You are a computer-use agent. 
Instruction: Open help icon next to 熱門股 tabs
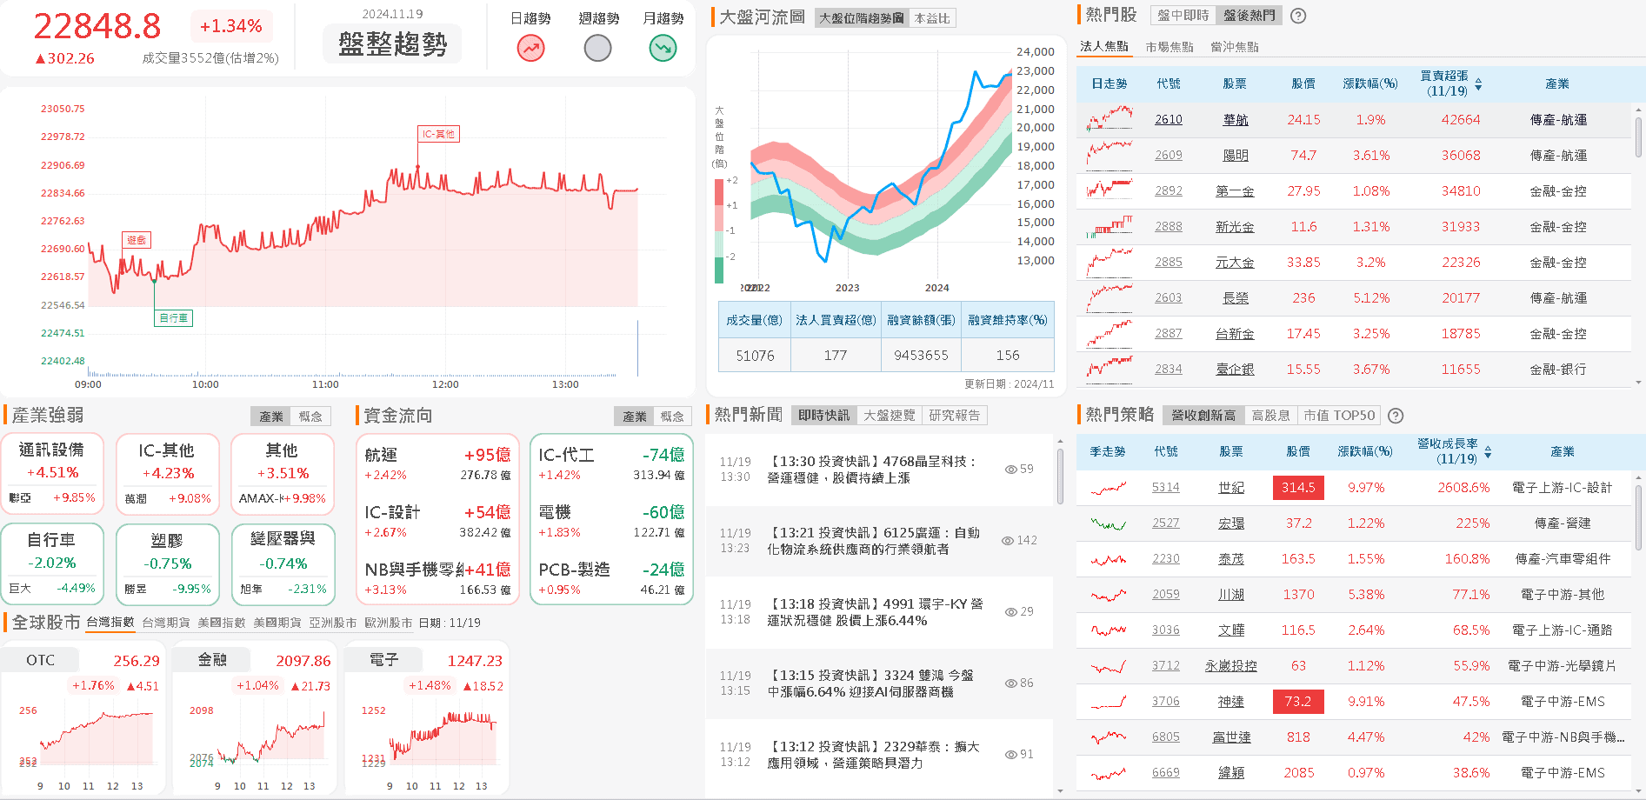pyautogui.click(x=1298, y=16)
